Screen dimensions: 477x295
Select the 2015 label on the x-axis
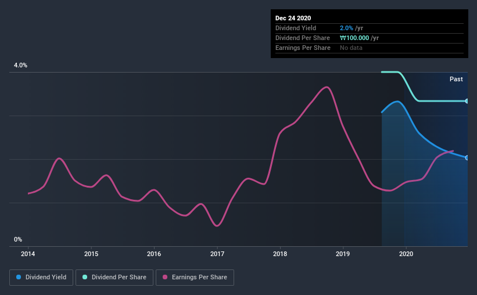click(91, 254)
